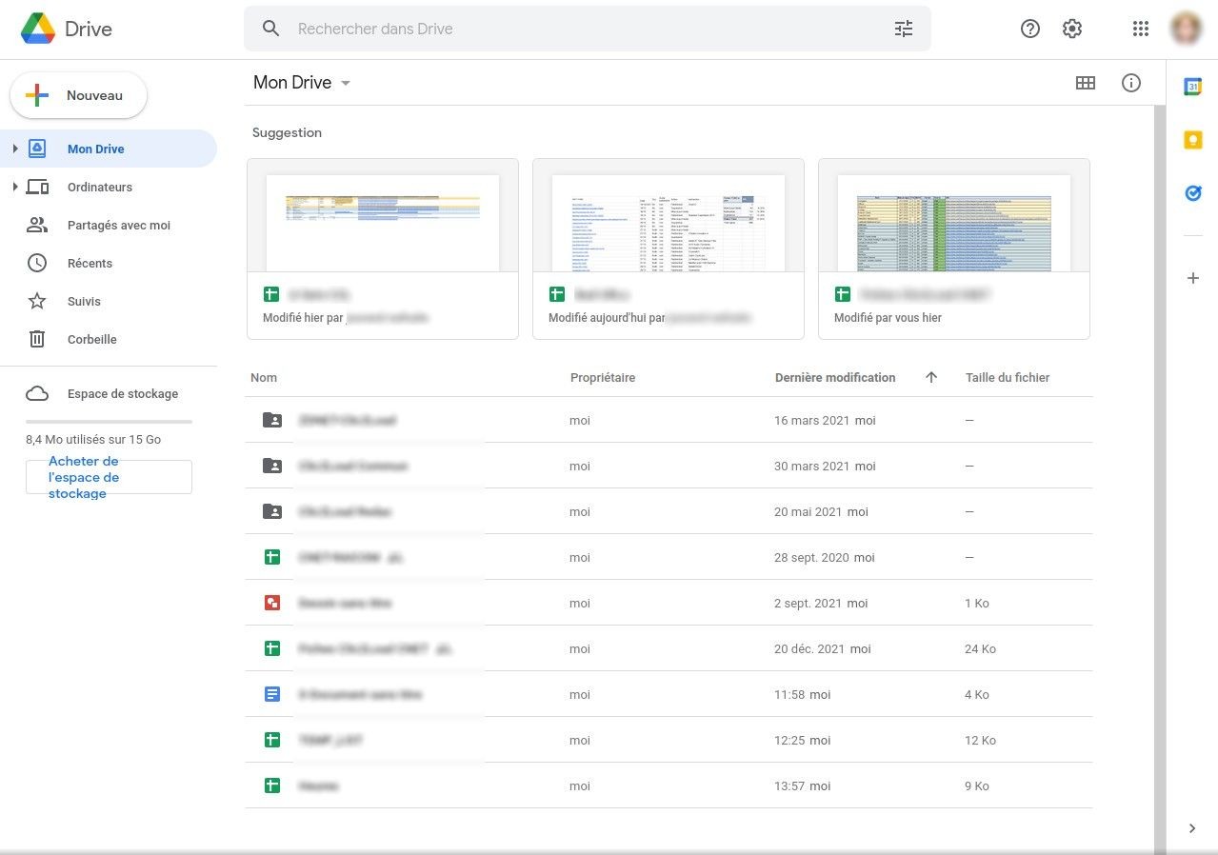Show file details with the info icon

[1130, 83]
